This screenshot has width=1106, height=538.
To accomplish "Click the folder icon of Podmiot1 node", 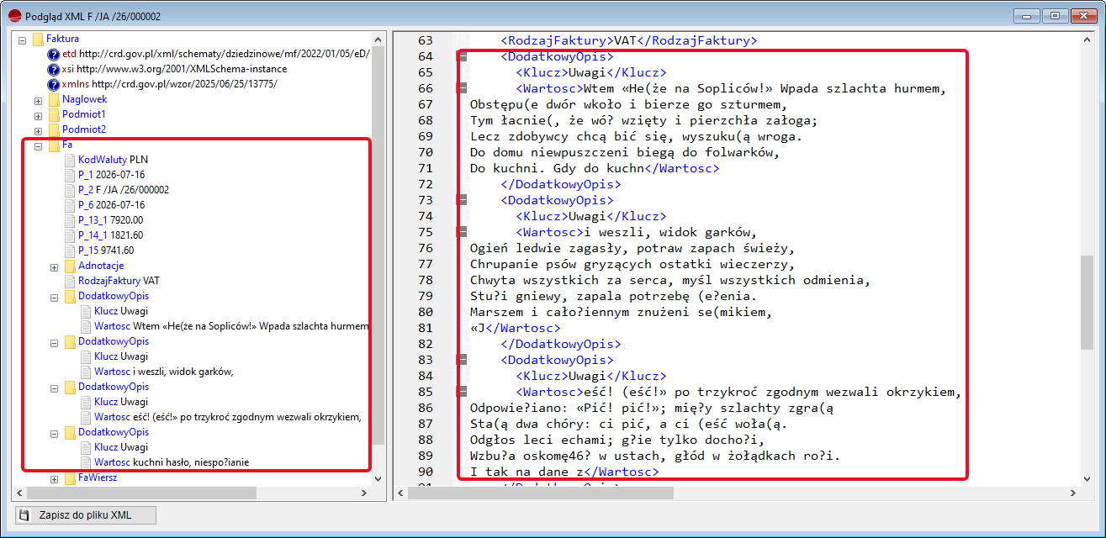I will pos(54,114).
